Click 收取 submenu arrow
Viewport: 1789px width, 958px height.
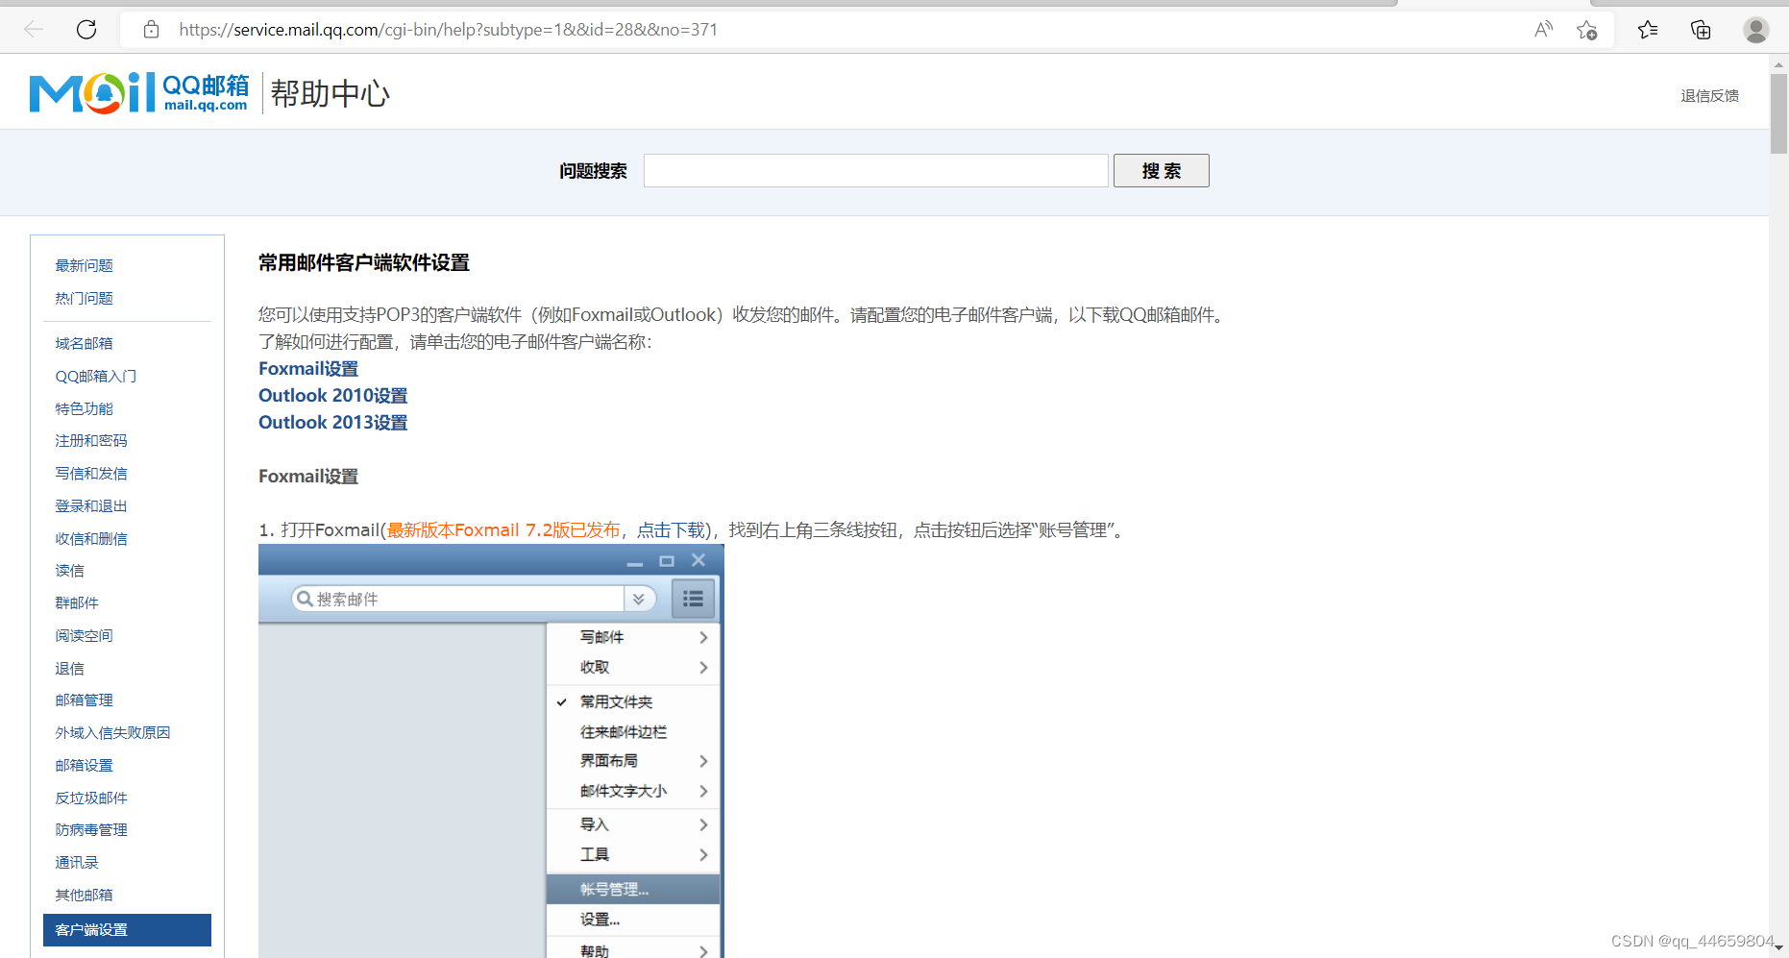[703, 667]
